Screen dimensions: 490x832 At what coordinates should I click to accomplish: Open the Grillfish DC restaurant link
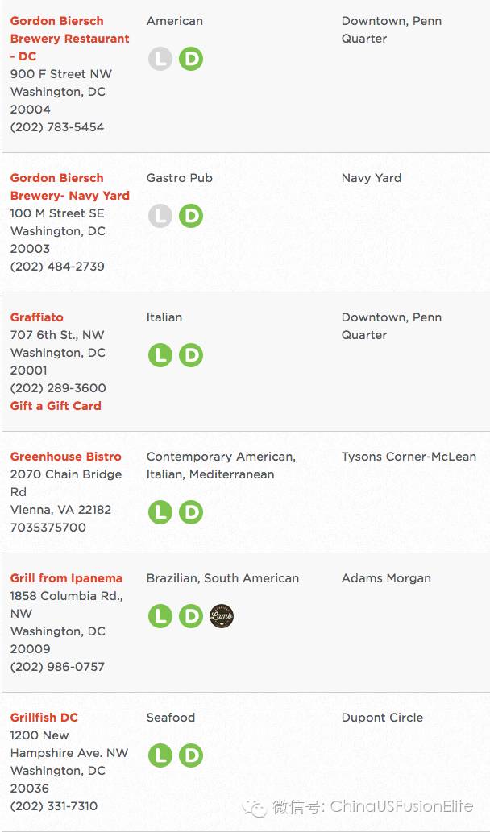point(44,718)
